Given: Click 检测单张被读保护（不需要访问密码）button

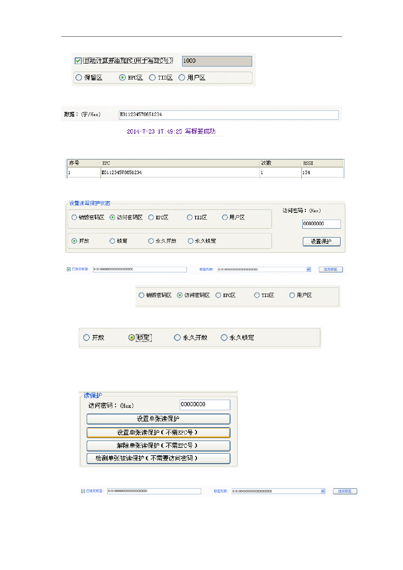Looking at the screenshot, I should 158,458.
